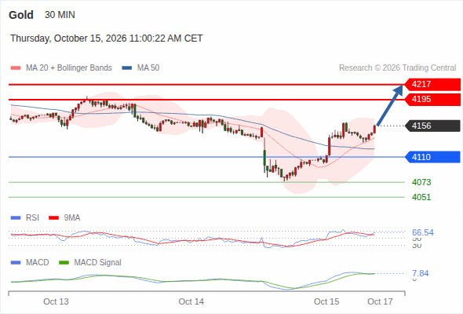This screenshot has height=314, width=463.
Task: Click the red 4217 resistance label
Action: tap(432, 85)
